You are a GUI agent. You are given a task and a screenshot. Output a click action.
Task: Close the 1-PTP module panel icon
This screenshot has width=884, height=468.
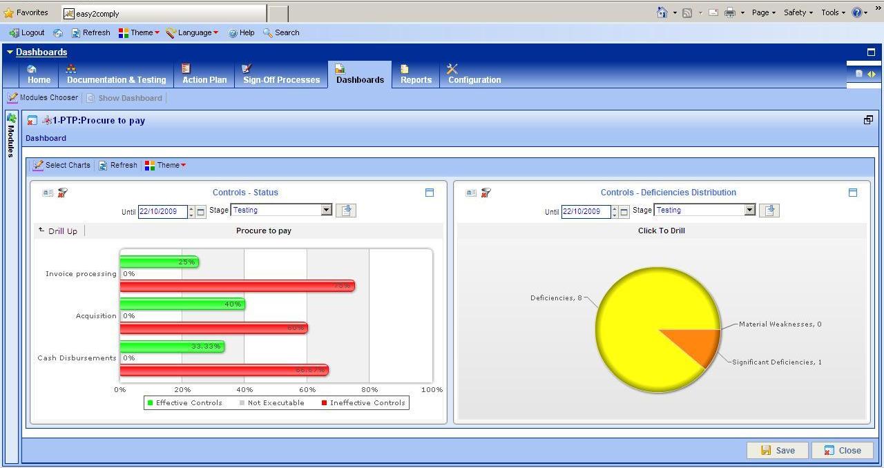[32, 120]
